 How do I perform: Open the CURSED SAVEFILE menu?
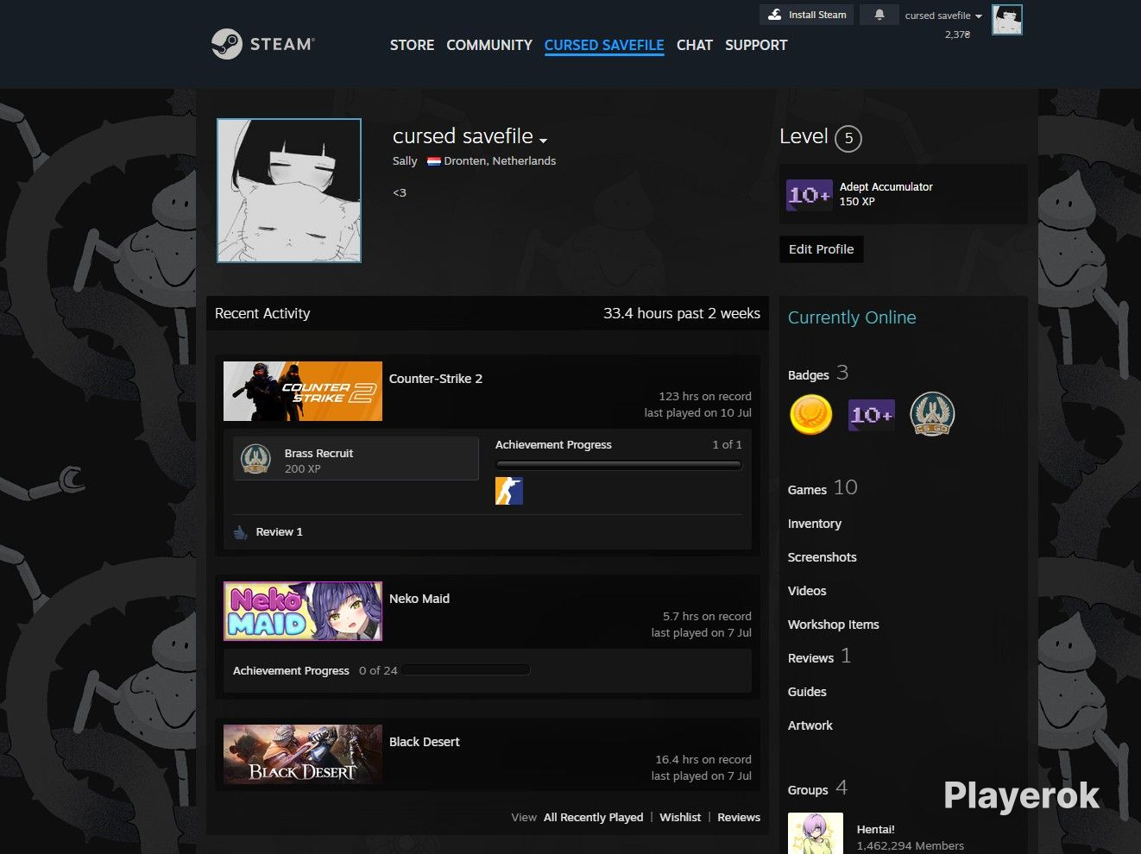tap(604, 45)
